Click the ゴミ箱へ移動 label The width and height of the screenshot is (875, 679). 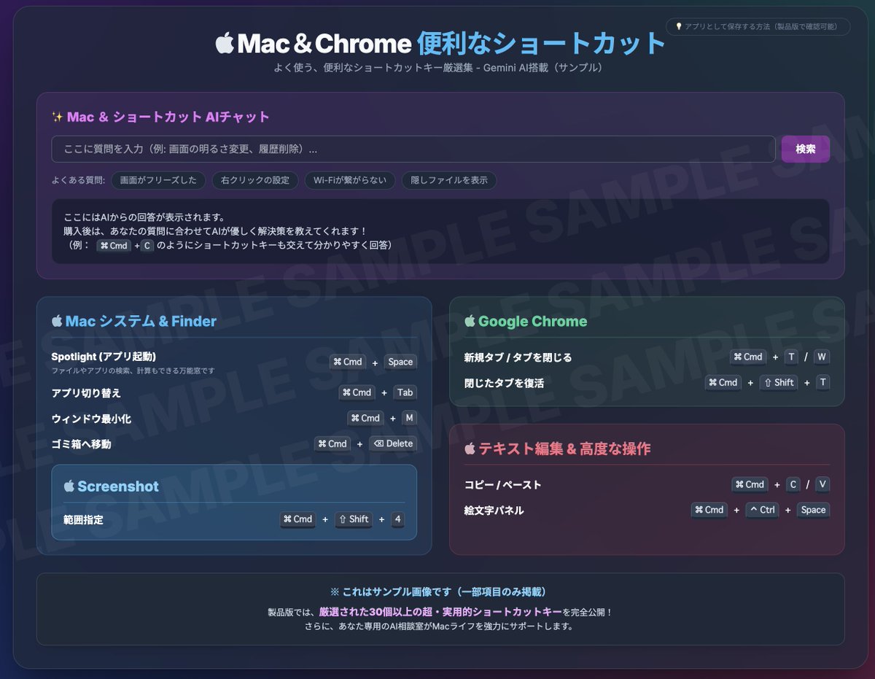(81, 444)
